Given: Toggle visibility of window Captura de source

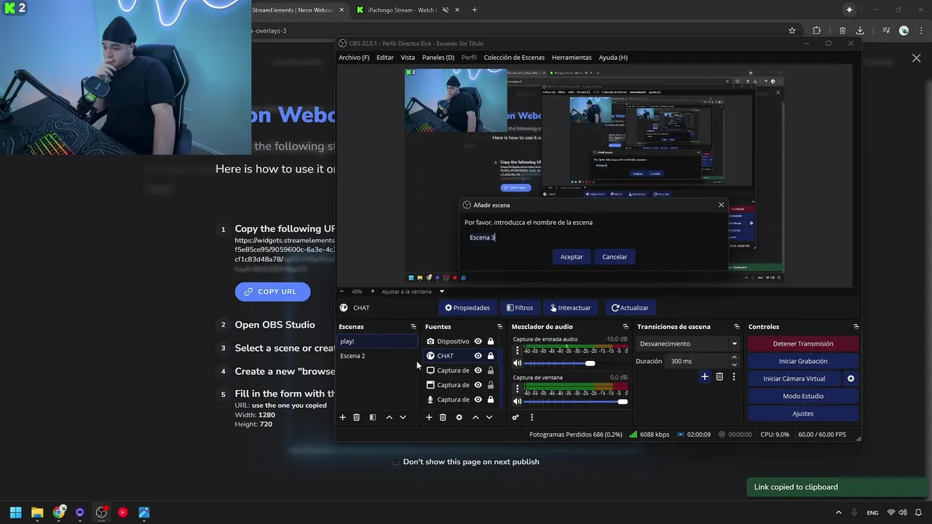Looking at the screenshot, I should (x=478, y=385).
